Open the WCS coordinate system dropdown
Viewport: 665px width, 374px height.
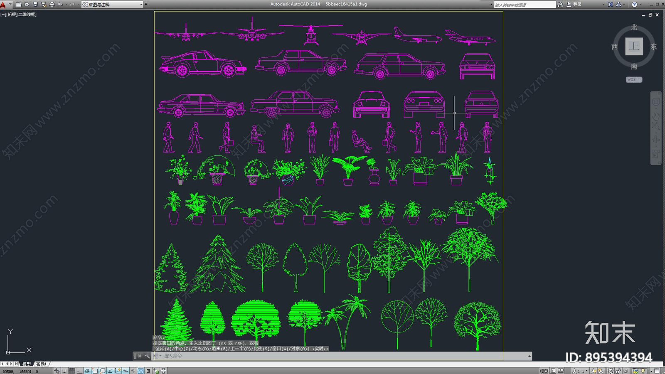coord(634,79)
